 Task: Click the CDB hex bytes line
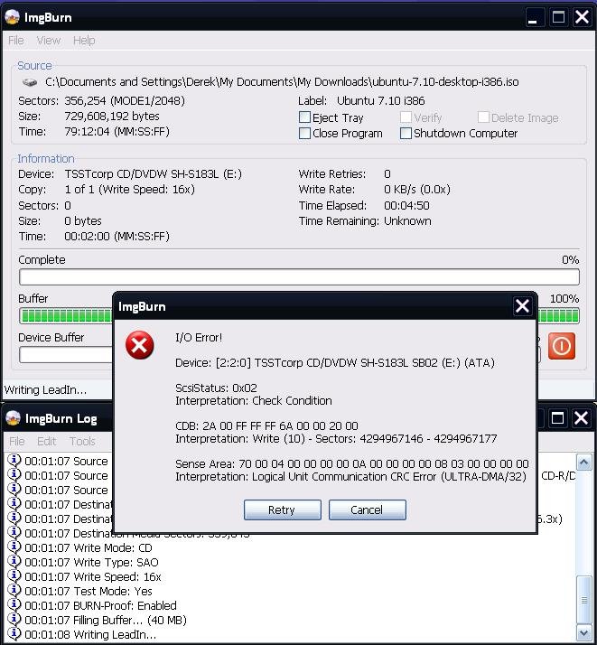[x=266, y=425]
